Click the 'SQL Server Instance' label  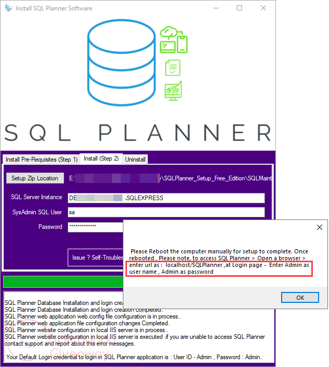click(36, 197)
